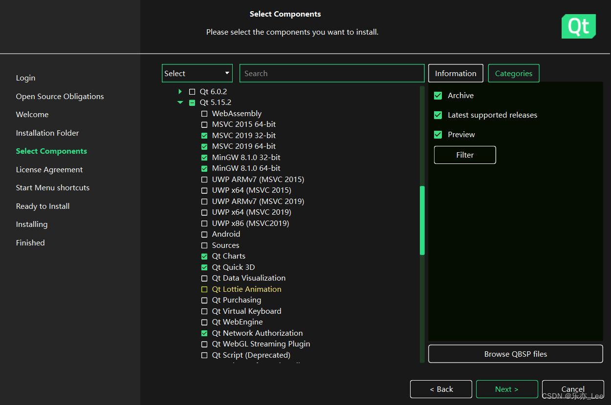Check UWP x64 (MSVC 2015)

point(204,190)
